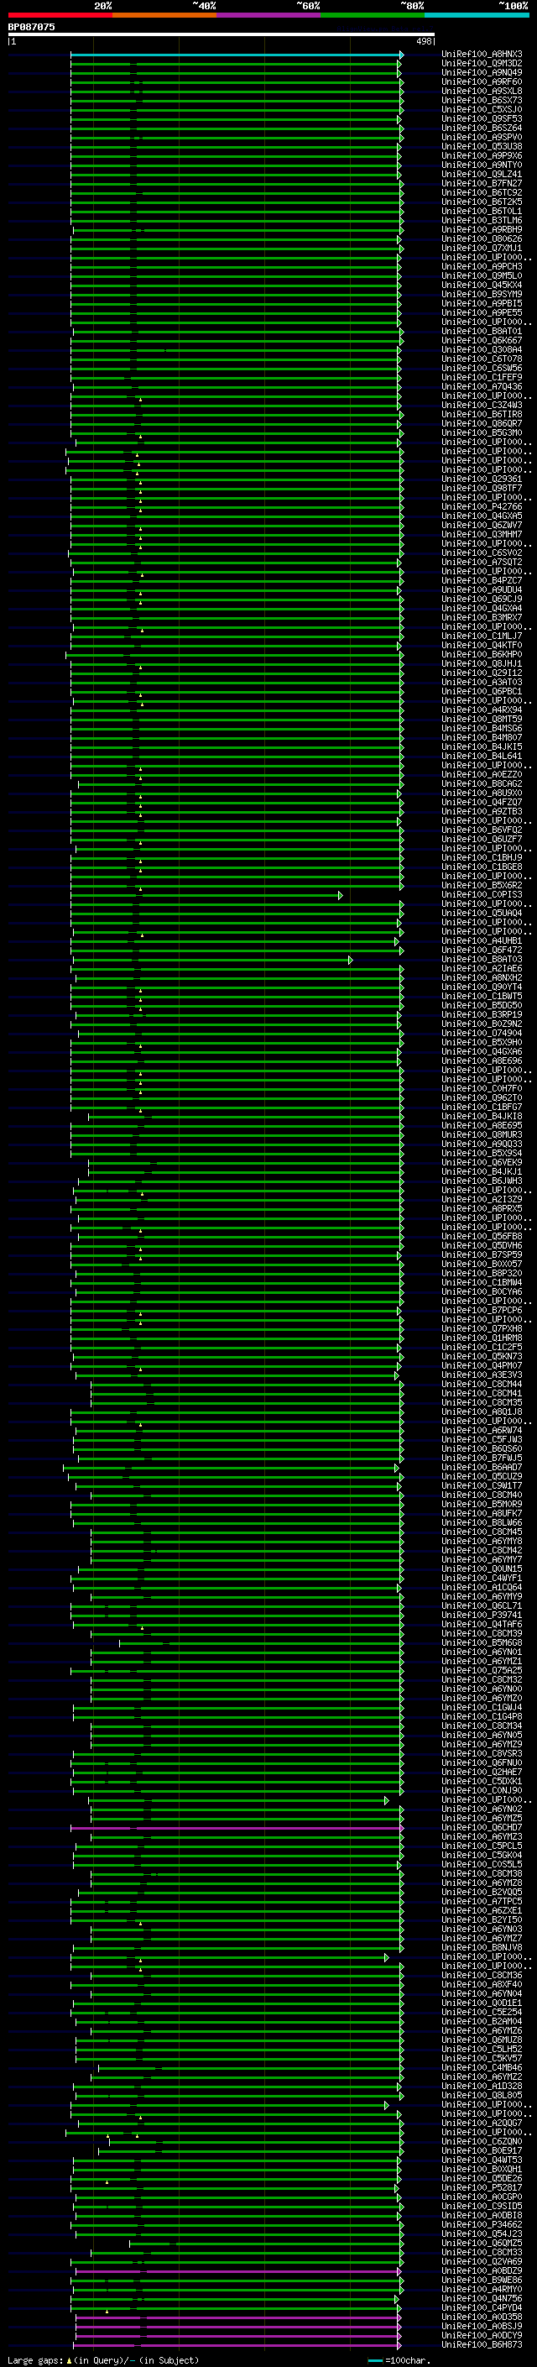
Task: Click the purple alignment bar for UniRef100_Q6CHD7
Action: [237, 1828]
